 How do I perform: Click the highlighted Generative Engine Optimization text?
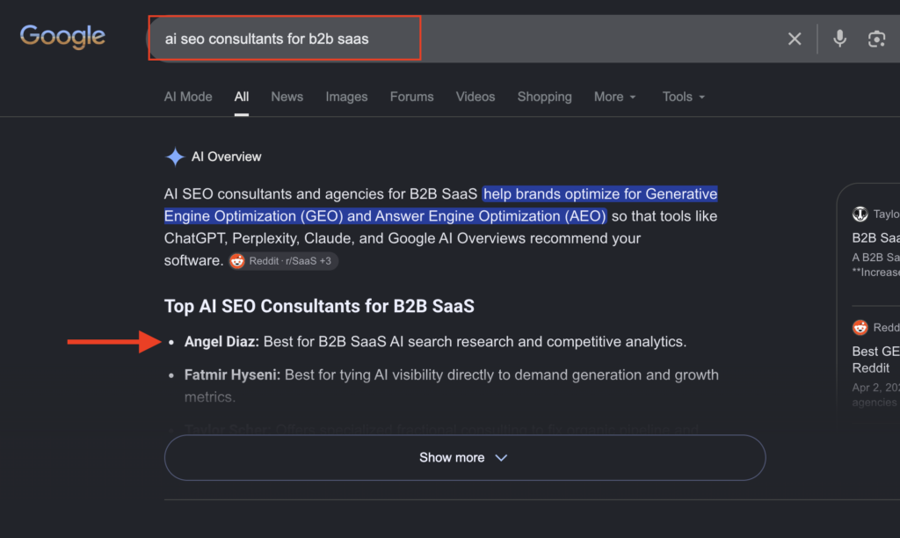click(x=441, y=205)
